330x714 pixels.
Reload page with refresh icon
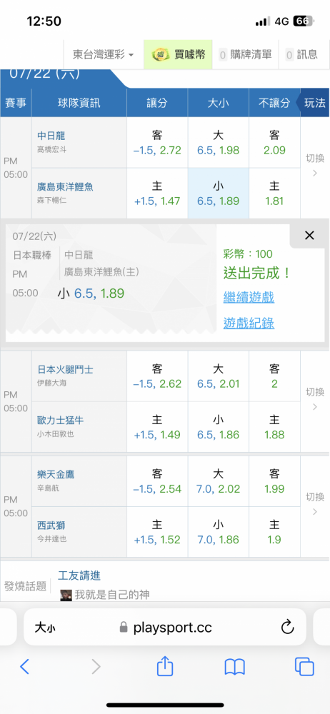pyautogui.click(x=288, y=628)
